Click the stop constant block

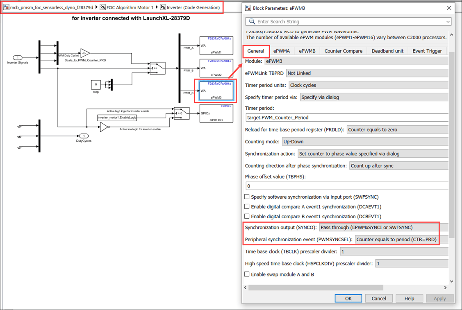[x=96, y=84]
